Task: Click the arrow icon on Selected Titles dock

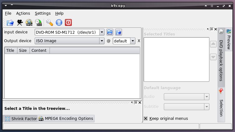Action: (208, 29)
